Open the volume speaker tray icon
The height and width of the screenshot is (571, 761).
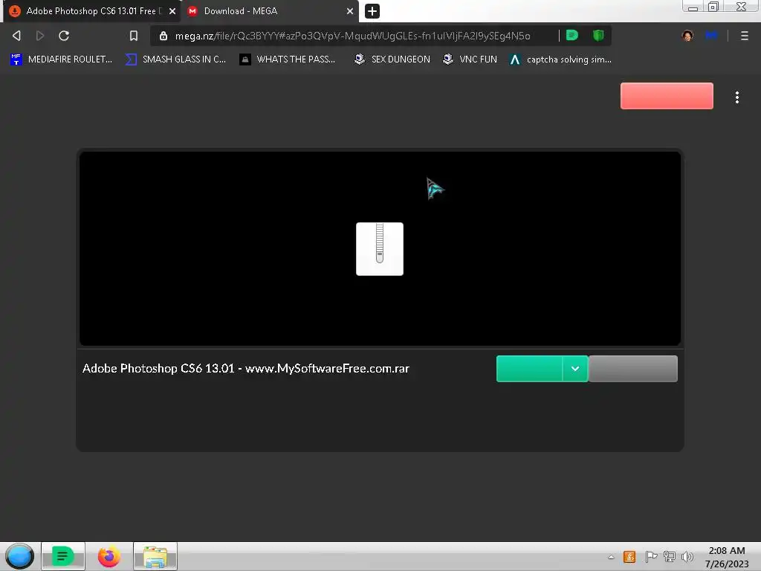point(687,557)
